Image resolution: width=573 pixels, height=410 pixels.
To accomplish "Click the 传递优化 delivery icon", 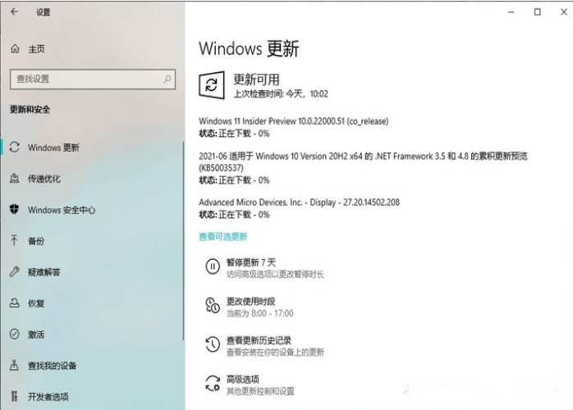I will 14,179.
